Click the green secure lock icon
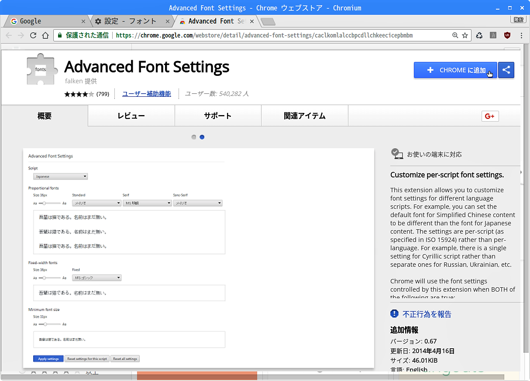This screenshot has width=530, height=381. pyautogui.click(x=60, y=35)
